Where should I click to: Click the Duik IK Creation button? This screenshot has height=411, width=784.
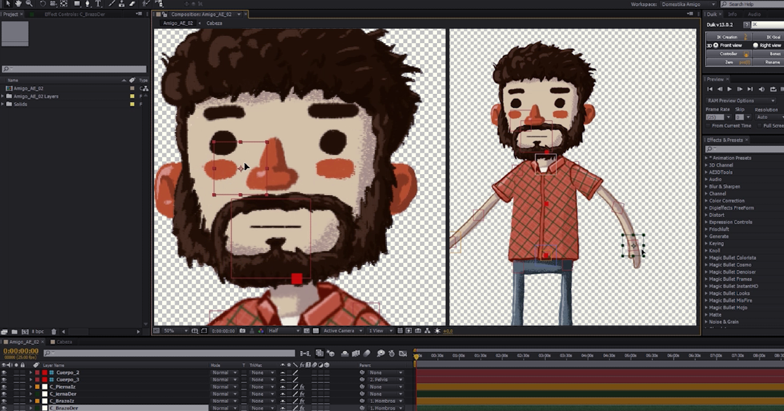point(728,37)
